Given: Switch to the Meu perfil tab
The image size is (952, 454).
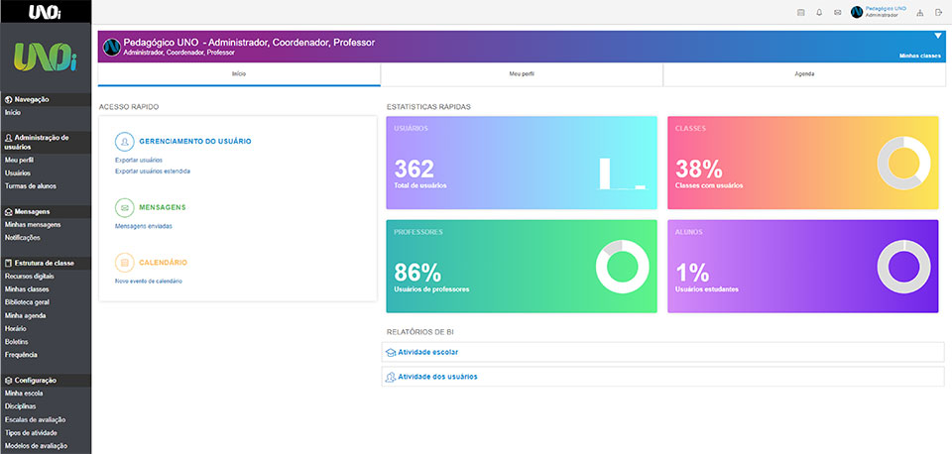Looking at the screenshot, I should point(522,74).
